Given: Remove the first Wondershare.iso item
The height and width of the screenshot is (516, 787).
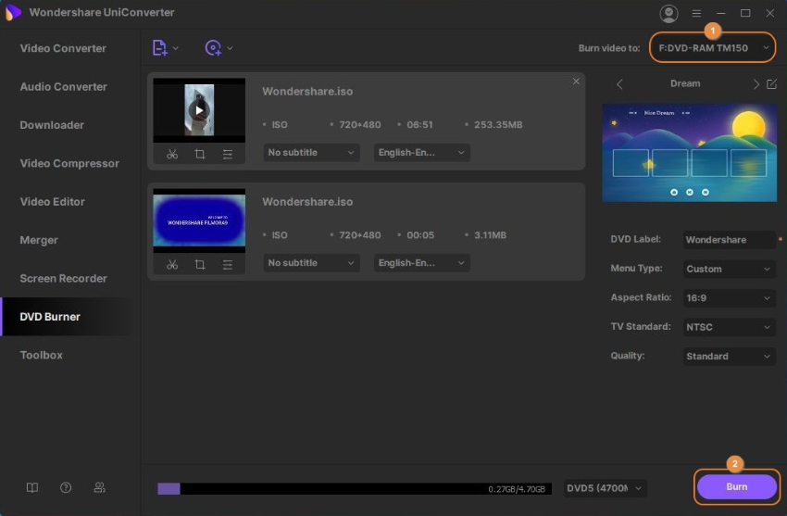Looking at the screenshot, I should click(576, 82).
